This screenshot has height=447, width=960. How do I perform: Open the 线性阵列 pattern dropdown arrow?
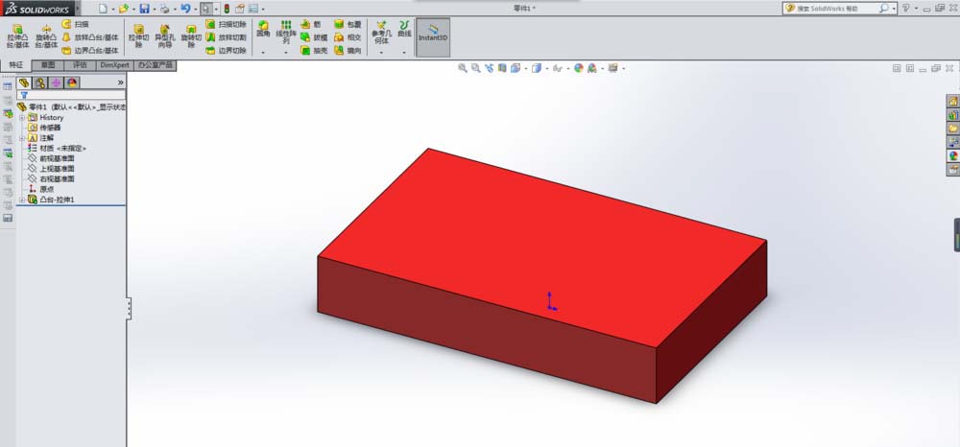pos(286,53)
